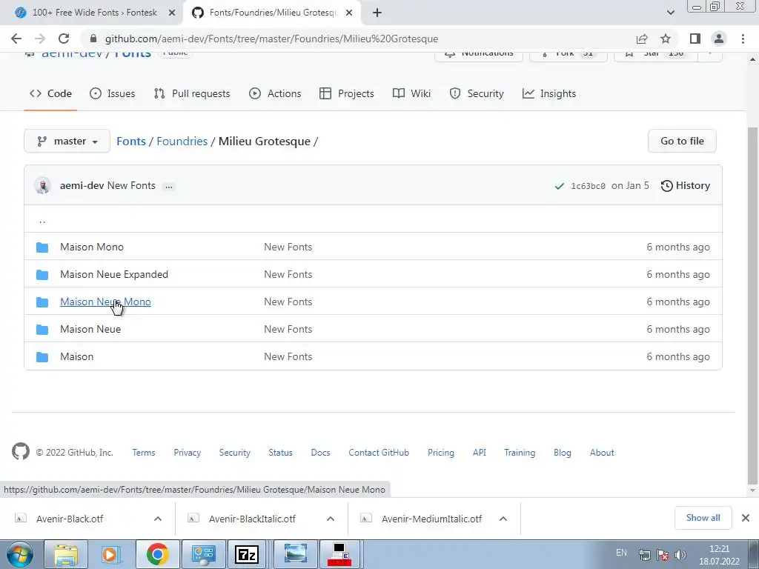Open the tab search chevron
The image size is (759, 569).
tap(670, 13)
